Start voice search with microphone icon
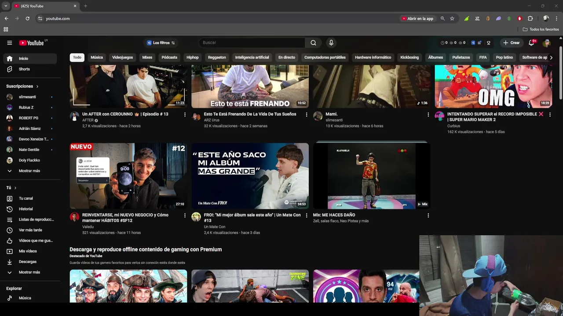 (x=331, y=43)
